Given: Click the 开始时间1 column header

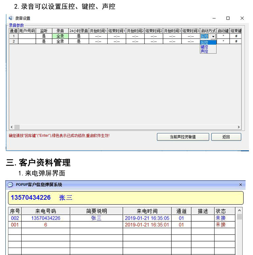Looking at the screenshot, I should click(98, 31).
